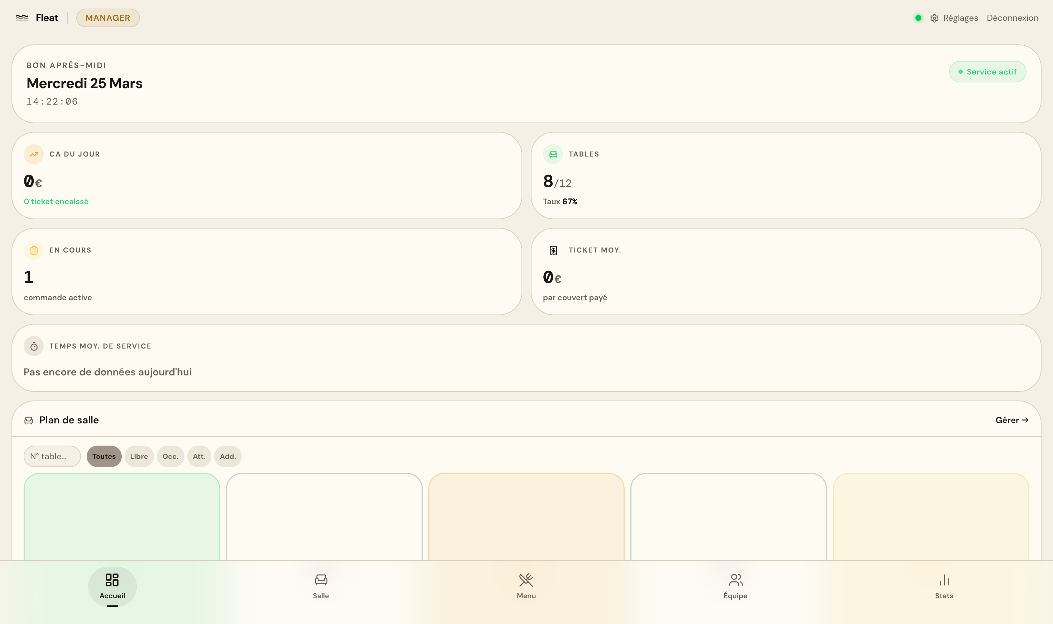
Task: Click the Fleat wave logo icon
Action: (x=22, y=18)
